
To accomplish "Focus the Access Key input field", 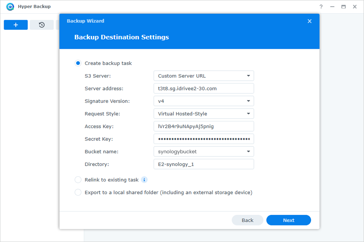I will click(x=203, y=126).
